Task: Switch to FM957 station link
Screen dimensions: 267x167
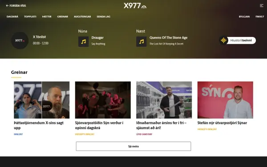Action: 260,16
